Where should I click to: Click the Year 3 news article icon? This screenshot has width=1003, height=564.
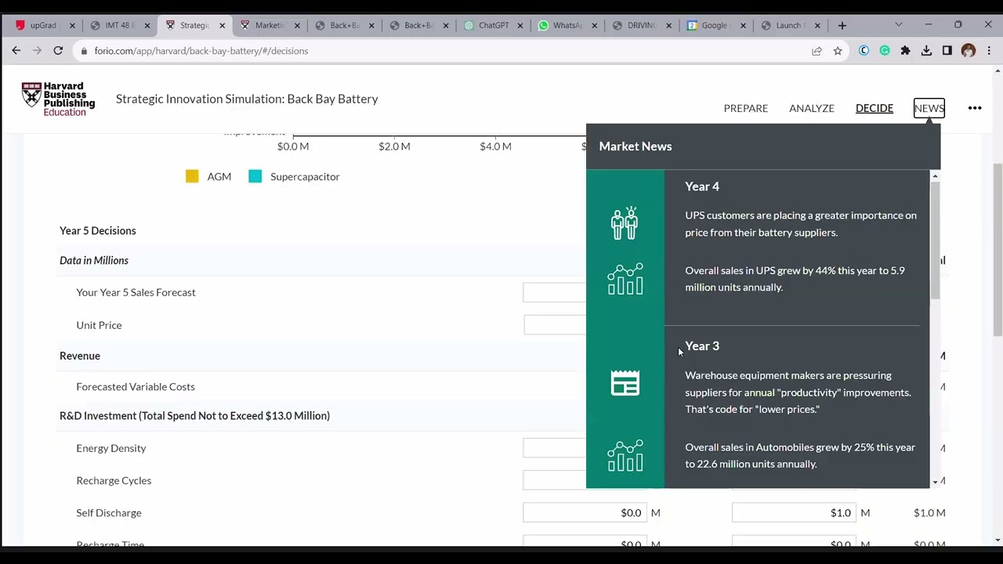pyautogui.click(x=625, y=383)
